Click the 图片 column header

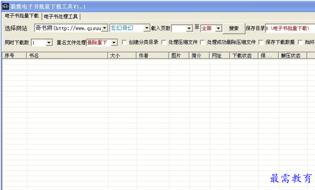tap(179, 56)
